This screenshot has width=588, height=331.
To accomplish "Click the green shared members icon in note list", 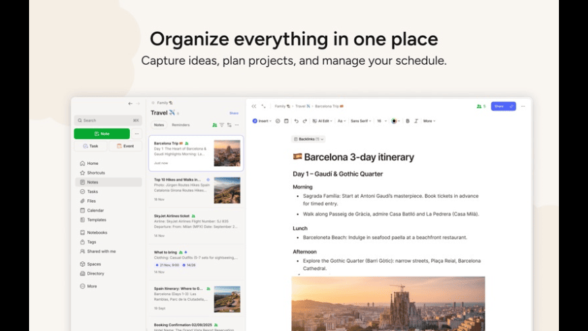I will [214, 125].
